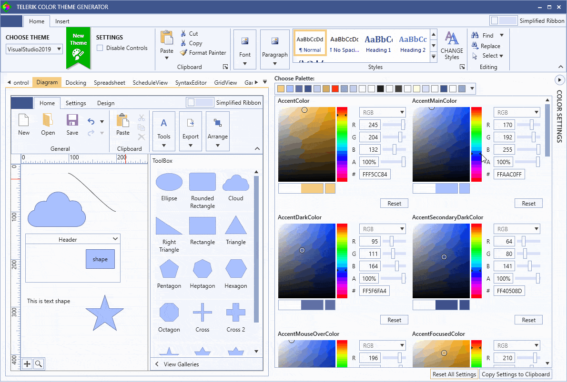Image resolution: width=567 pixels, height=382 pixels.
Task: Click the New document icon in Diagram ribbon
Action: (x=23, y=120)
